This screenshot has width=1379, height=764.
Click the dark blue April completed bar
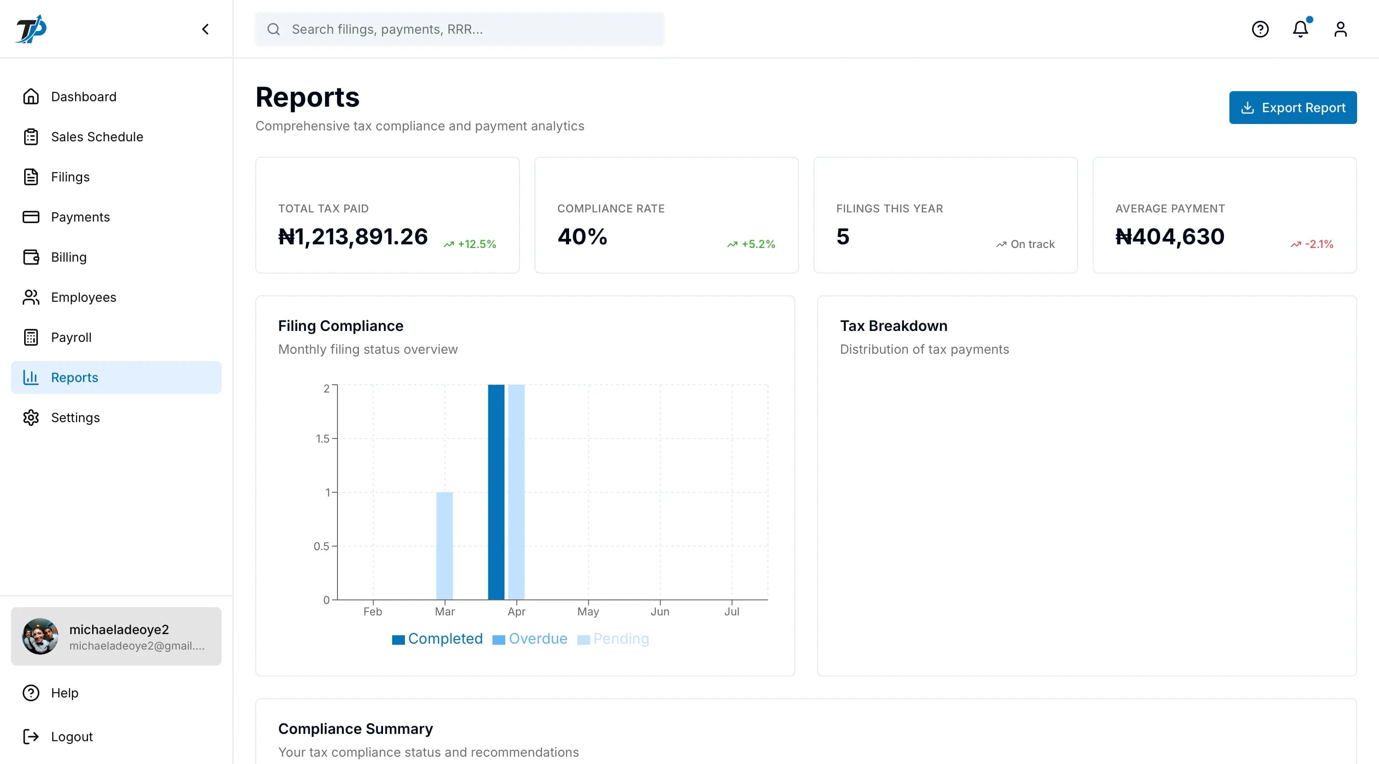click(496, 492)
